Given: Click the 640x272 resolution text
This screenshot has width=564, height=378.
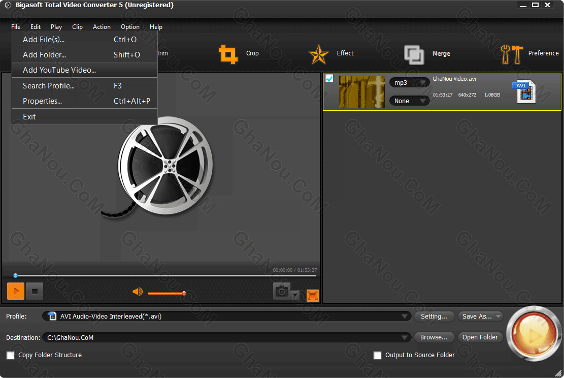Looking at the screenshot, I should coord(467,95).
